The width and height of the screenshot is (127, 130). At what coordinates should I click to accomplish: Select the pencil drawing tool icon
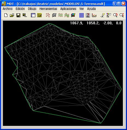[x=103, y=15]
